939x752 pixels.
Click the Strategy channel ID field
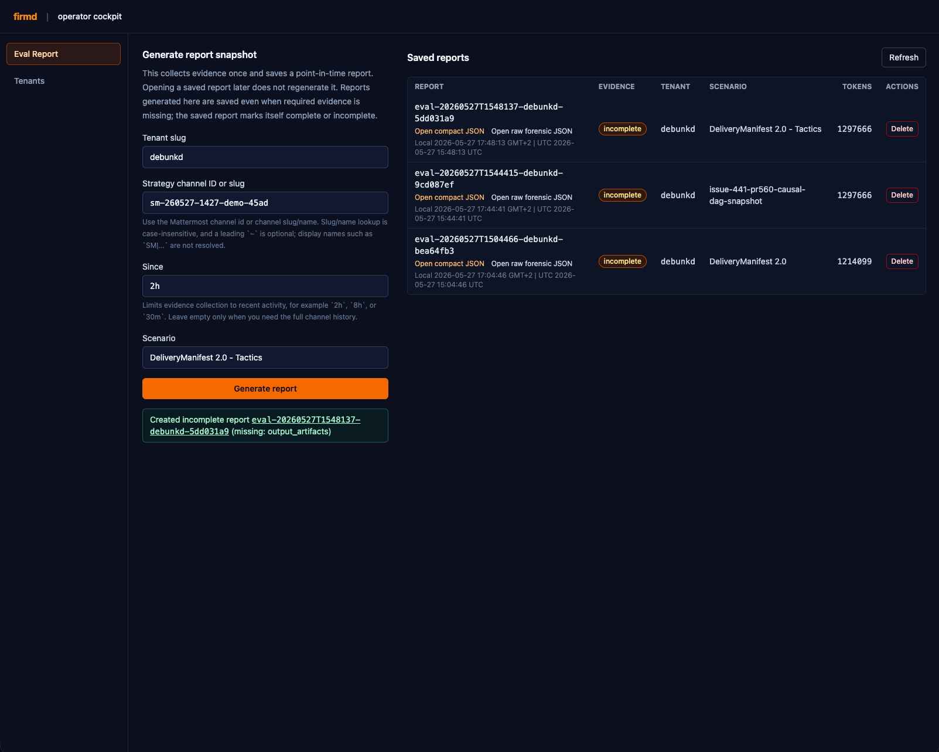[265, 203]
